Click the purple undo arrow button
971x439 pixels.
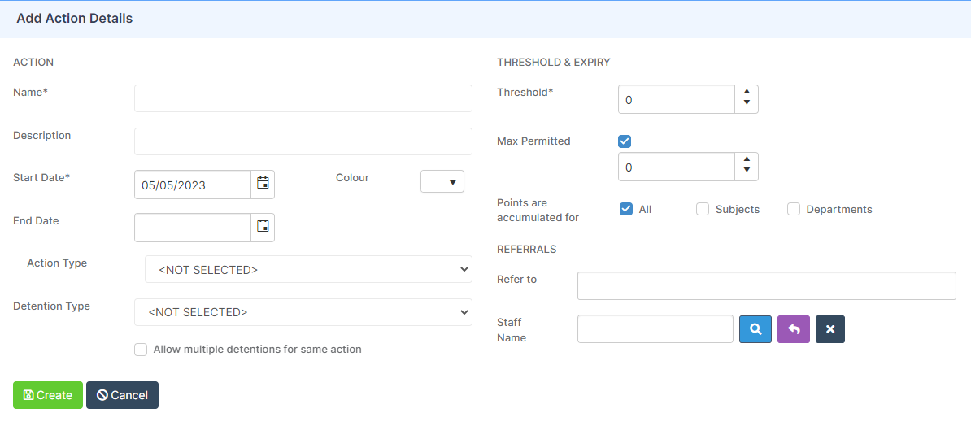(793, 328)
